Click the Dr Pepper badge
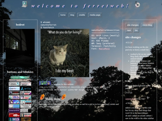This screenshot has height=121, width=162. tap(14, 115)
